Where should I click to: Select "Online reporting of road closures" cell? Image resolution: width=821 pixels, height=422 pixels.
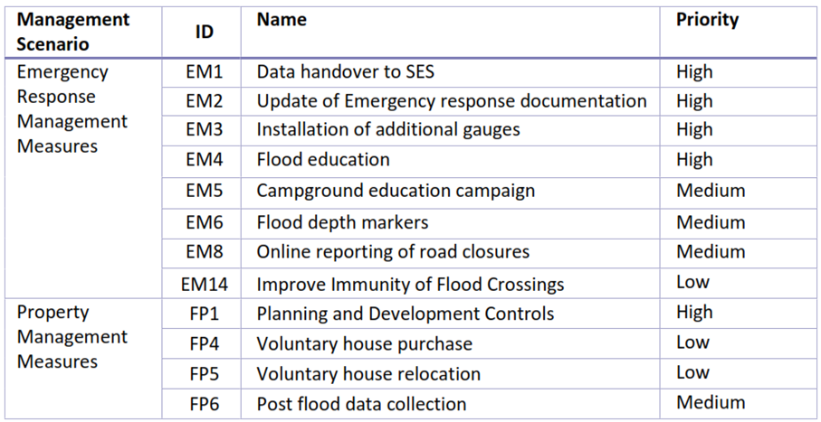[393, 252]
